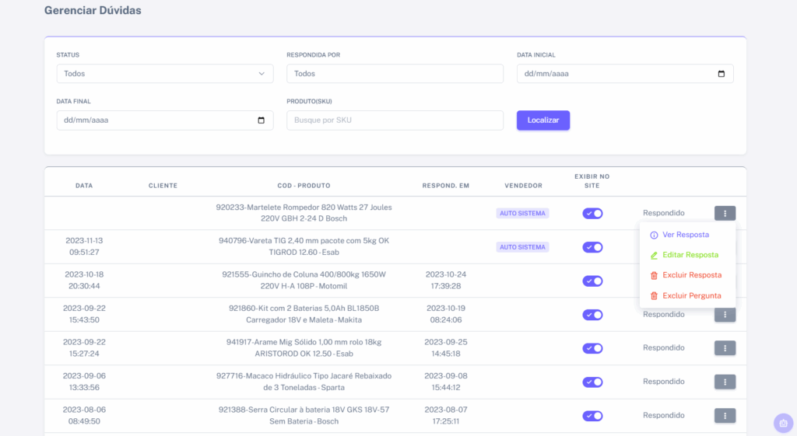Open three-dot menu for Martelete Rompedor row

tap(725, 213)
